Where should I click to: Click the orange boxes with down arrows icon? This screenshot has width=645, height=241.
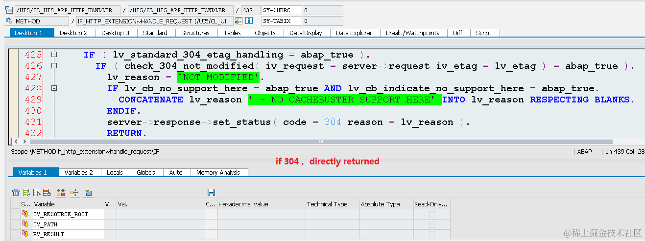click(61, 192)
